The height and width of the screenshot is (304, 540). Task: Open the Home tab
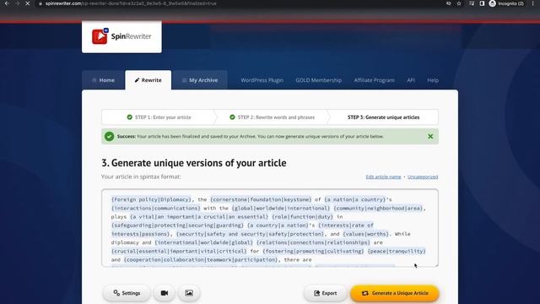[x=103, y=80]
